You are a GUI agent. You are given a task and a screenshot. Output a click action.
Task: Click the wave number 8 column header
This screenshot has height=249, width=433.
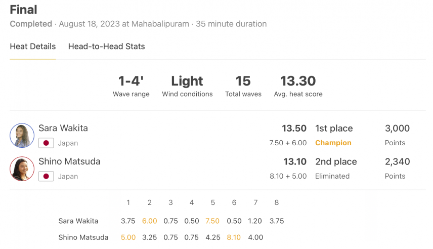(276, 202)
